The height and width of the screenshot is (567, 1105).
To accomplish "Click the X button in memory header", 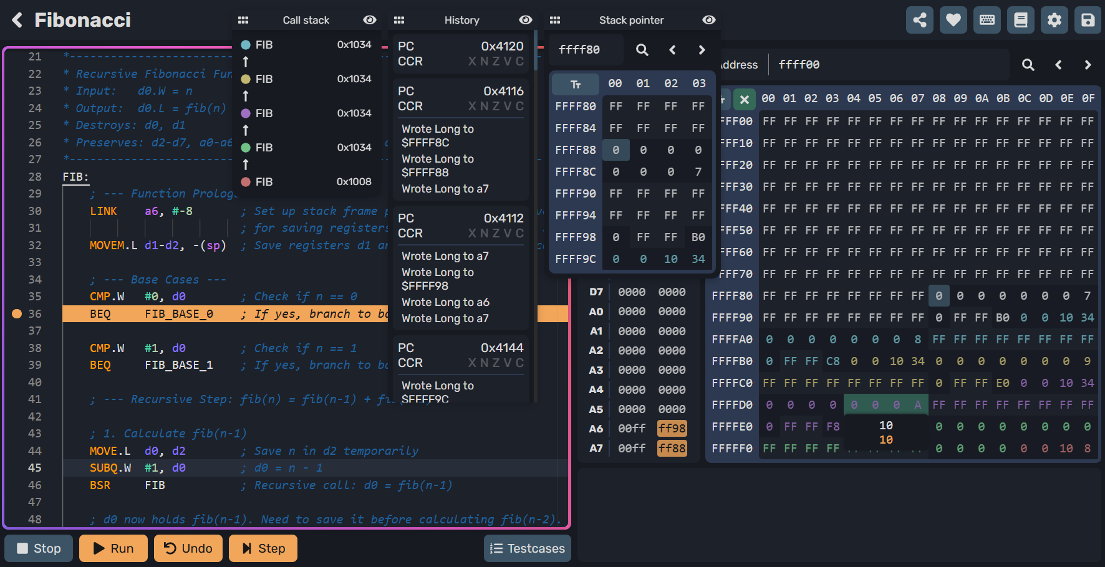I will (x=745, y=99).
